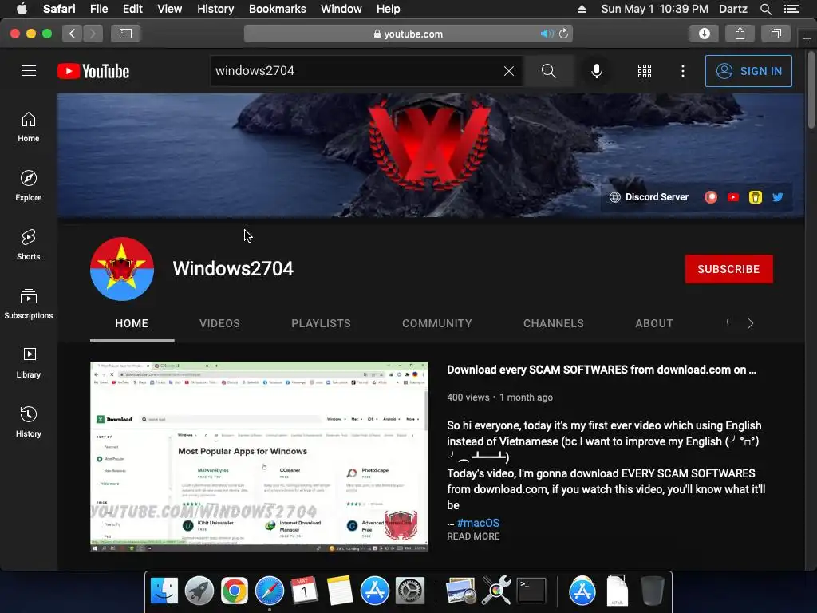The width and height of the screenshot is (817, 613).
Task: Open the Twitter link on the banner
Action: point(778,197)
